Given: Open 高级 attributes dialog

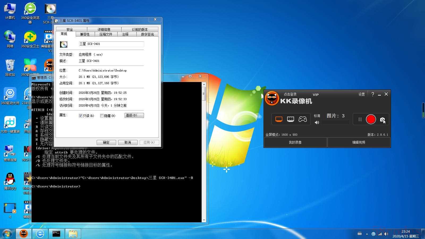Looking at the screenshot, I should 134,115.
